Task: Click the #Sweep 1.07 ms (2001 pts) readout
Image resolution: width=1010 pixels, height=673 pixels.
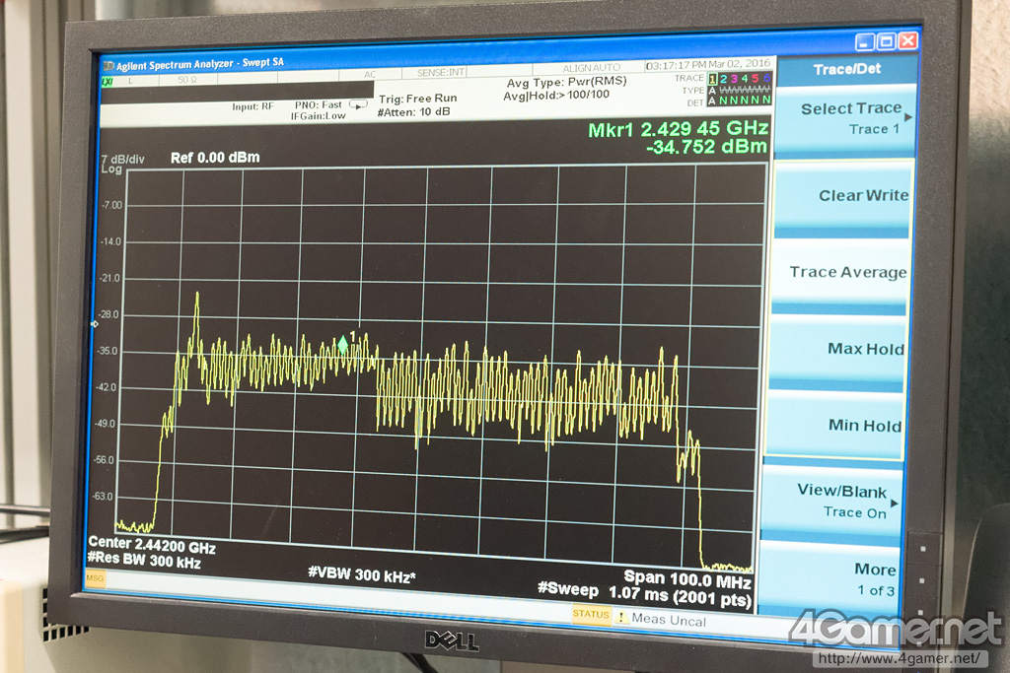Action: [x=645, y=594]
